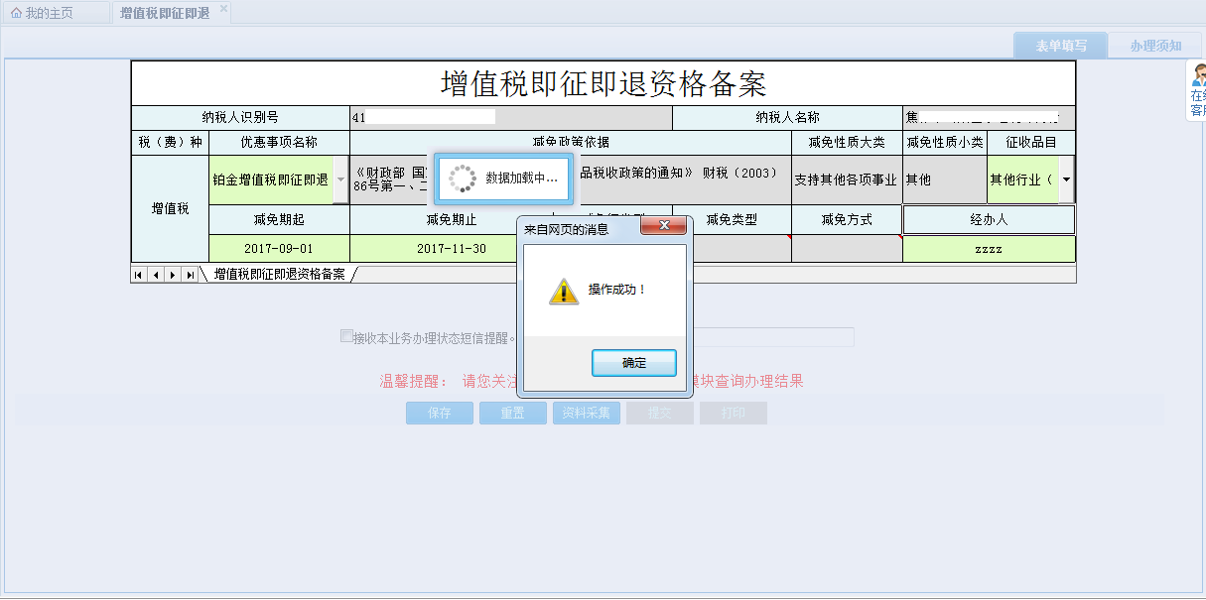Click the 资料采集 button
Screen dimensions: 1206x600
click(586, 413)
